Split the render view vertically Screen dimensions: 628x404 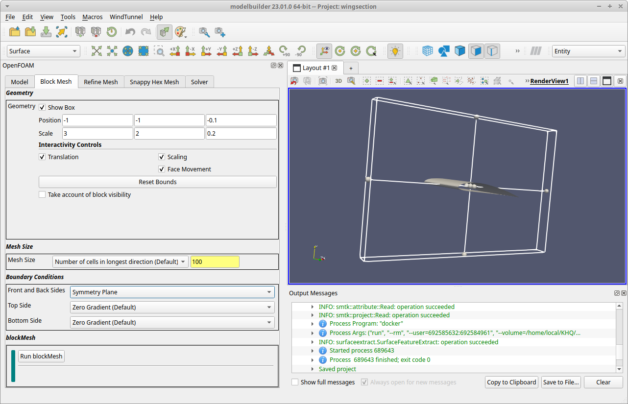point(594,81)
